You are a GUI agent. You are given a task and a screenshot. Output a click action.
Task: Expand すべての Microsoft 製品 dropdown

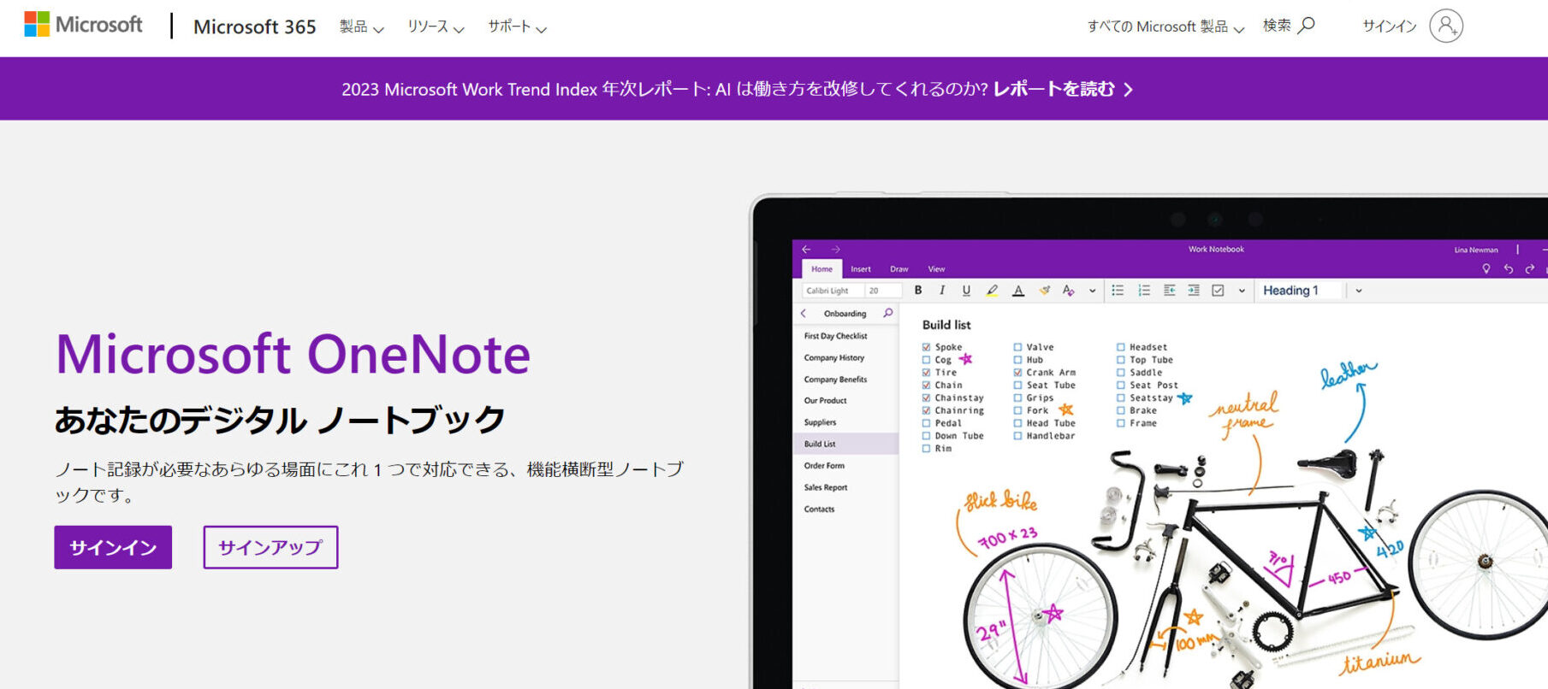(x=1165, y=26)
